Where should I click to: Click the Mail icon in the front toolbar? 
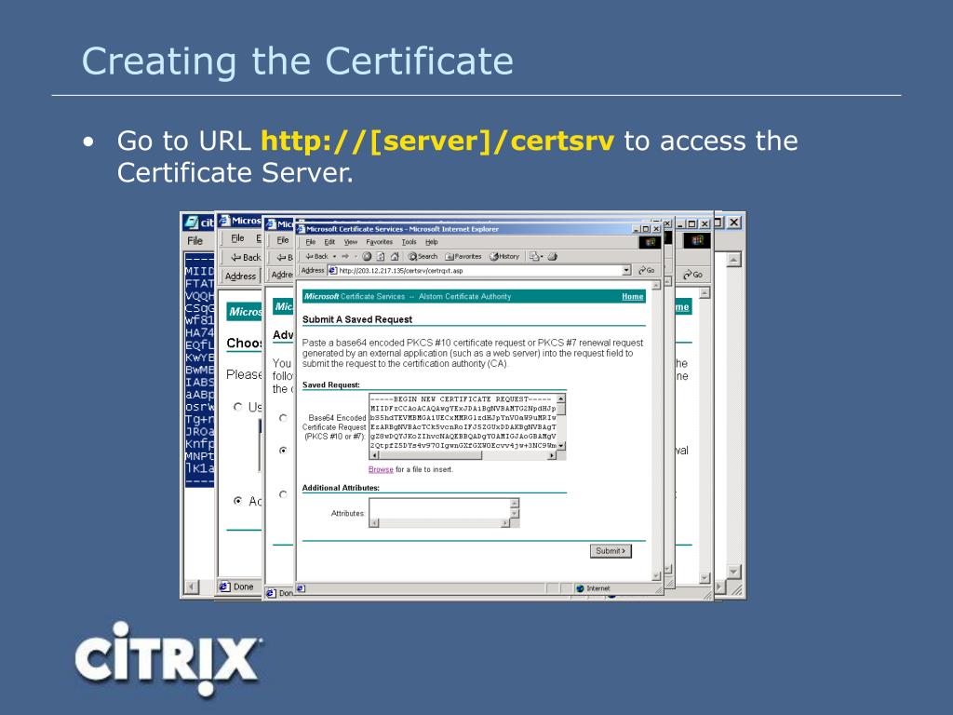pos(534,257)
